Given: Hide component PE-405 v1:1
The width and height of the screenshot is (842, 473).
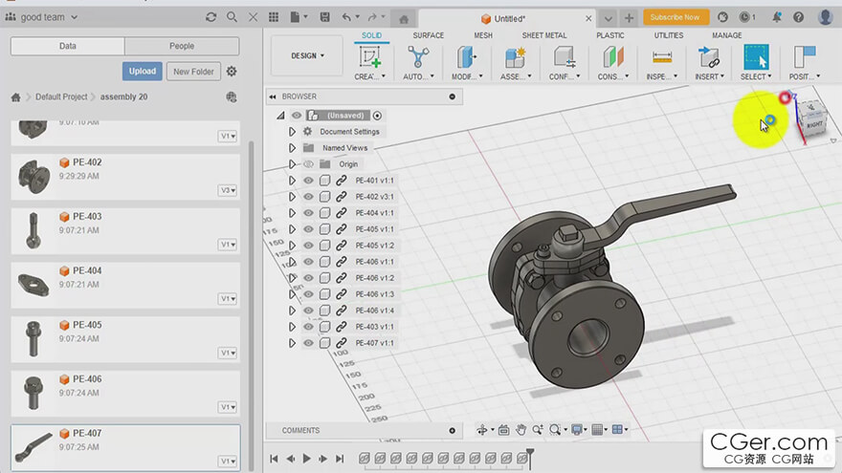Looking at the screenshot, I should (308, 229).
